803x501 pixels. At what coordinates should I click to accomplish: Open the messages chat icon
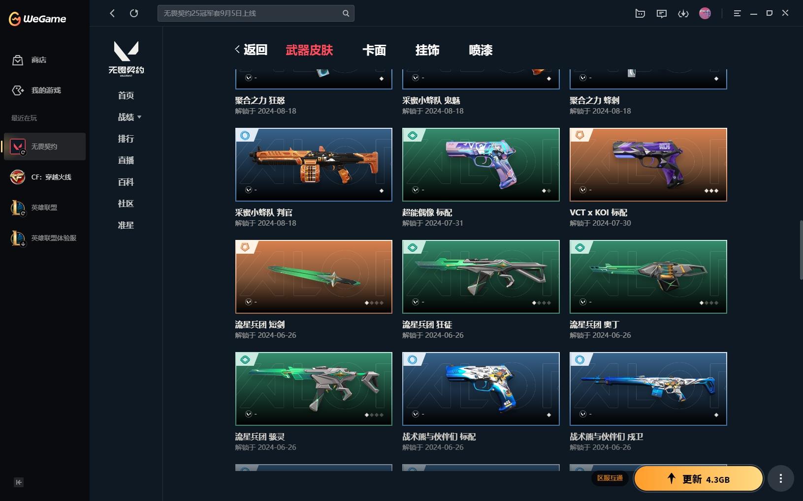(x=662, y=13)
